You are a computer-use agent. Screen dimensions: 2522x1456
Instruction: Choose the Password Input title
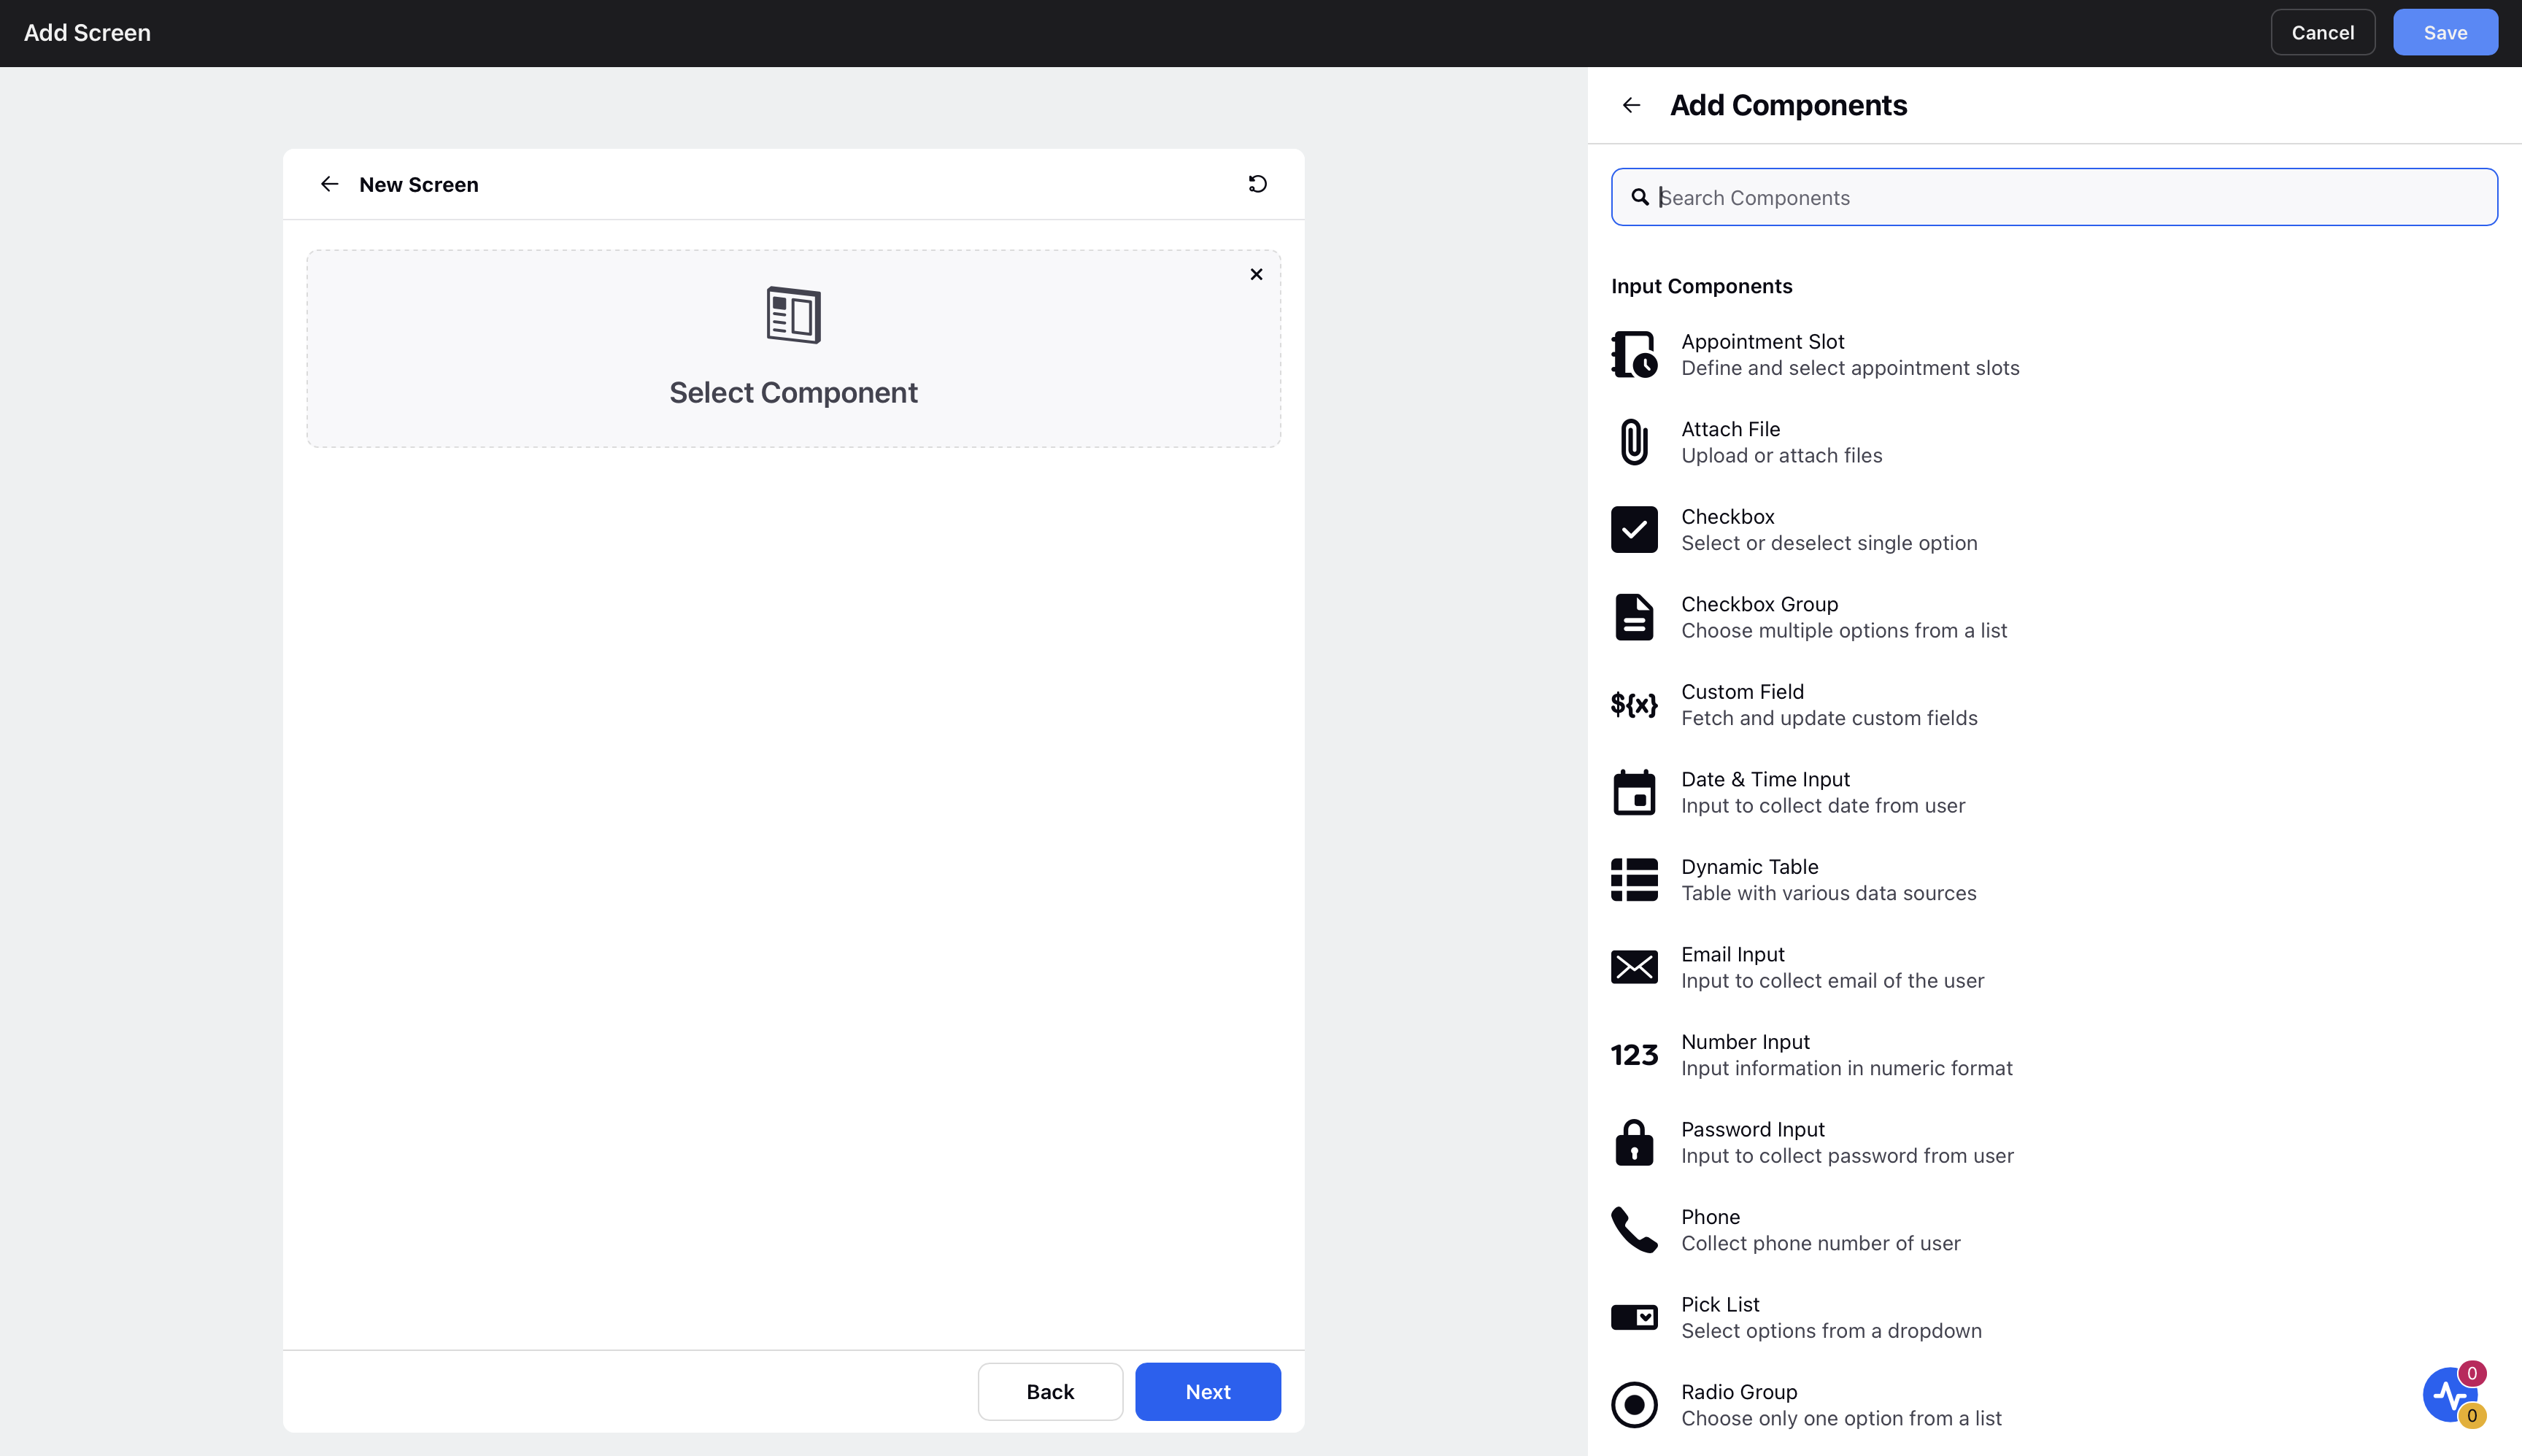(x=1751, y=1129)
